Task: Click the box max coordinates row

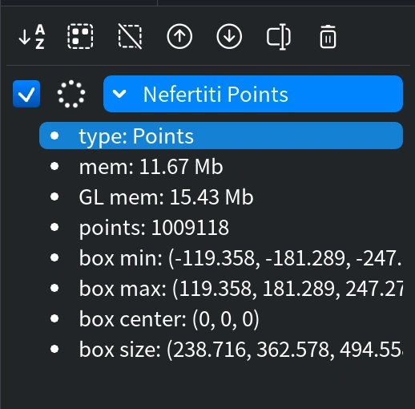Action: point(221,289)
